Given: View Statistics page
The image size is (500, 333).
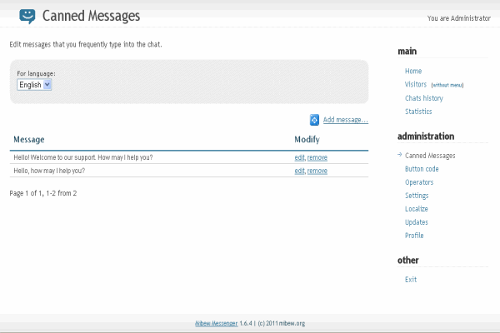Looking at the screenshot, I should click(x=418, y=112).
